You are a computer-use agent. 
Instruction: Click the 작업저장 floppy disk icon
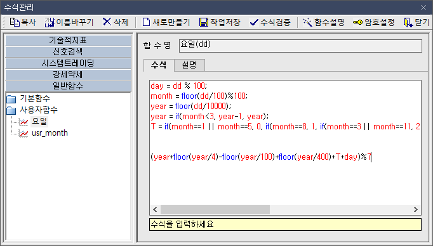(204, 22)
